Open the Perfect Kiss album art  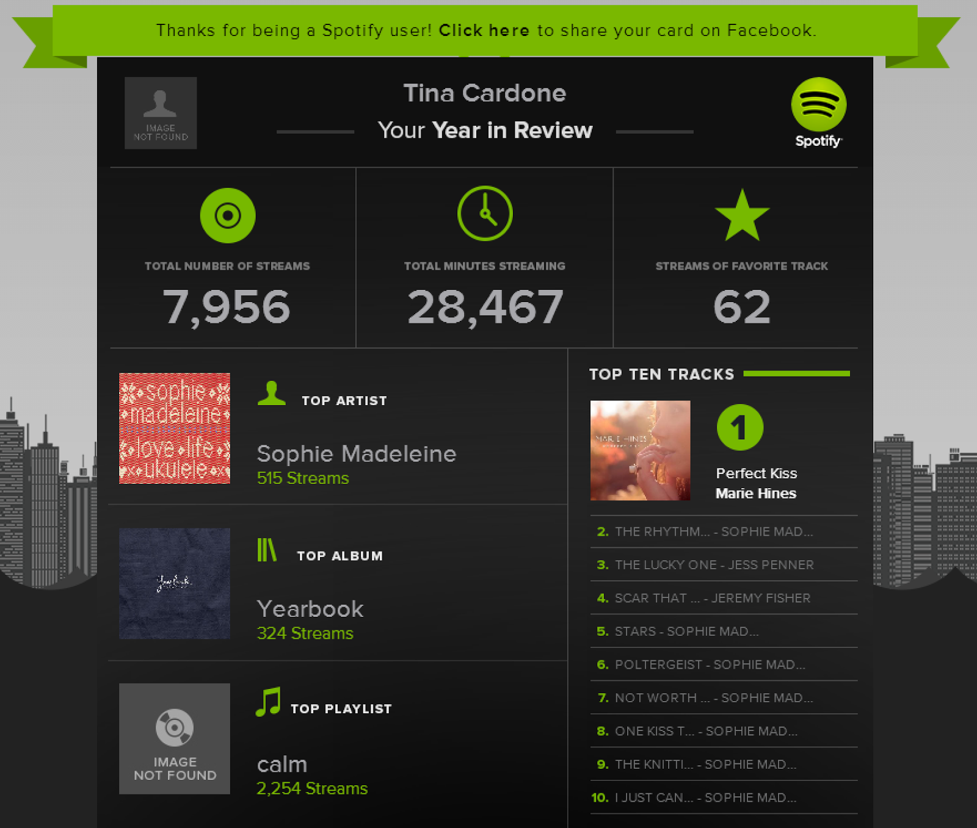[640, 450]
